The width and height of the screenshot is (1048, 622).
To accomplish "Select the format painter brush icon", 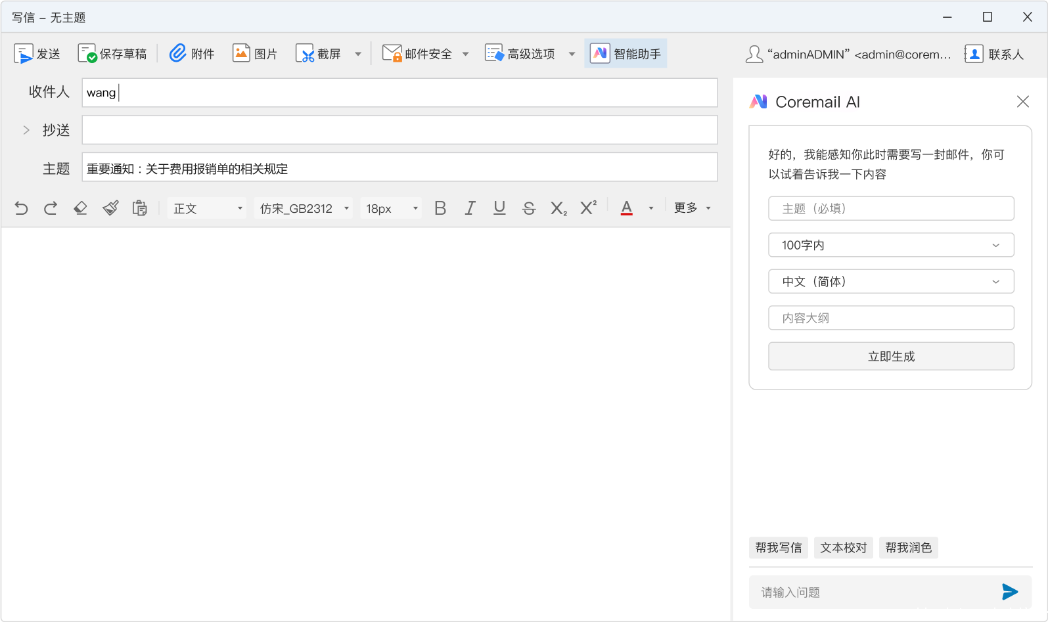I will click(x=110, y=208).
